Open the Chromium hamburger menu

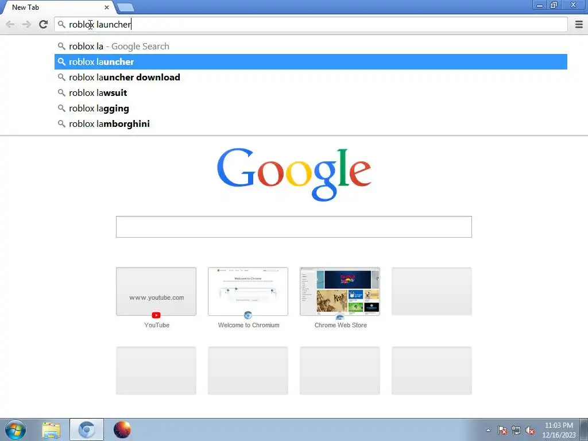[x=579, y=24]
